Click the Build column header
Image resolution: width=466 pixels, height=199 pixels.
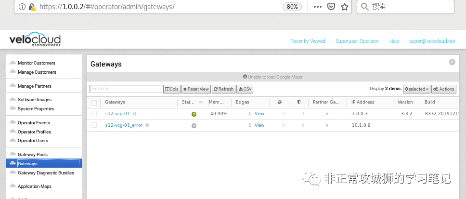430,102
